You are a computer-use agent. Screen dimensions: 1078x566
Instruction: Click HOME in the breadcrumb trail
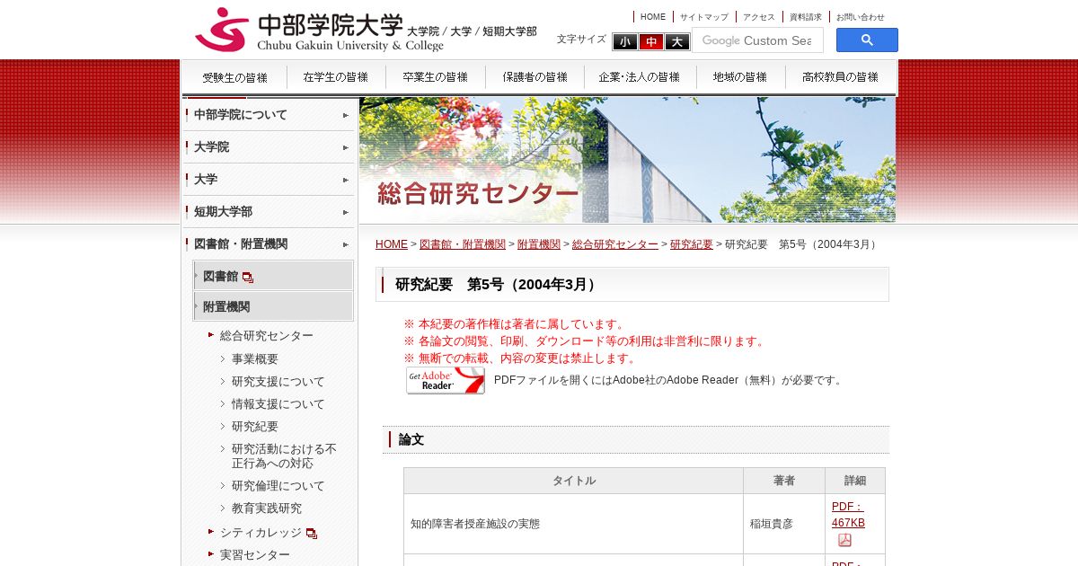(392, 244)
